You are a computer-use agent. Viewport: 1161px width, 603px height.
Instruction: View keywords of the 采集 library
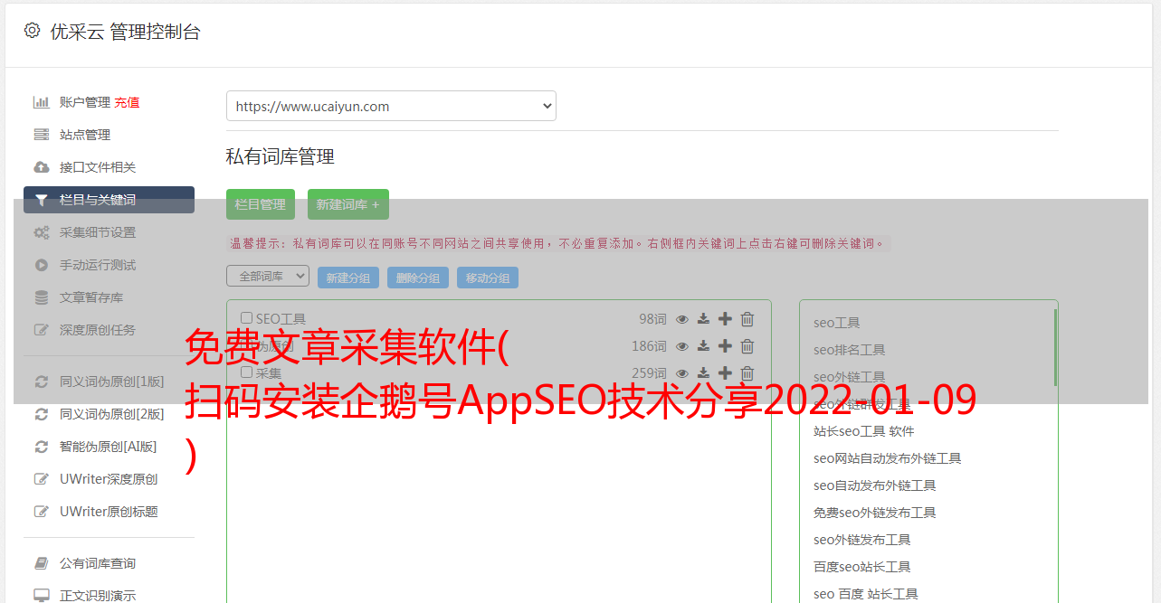[x=682, y=373]
